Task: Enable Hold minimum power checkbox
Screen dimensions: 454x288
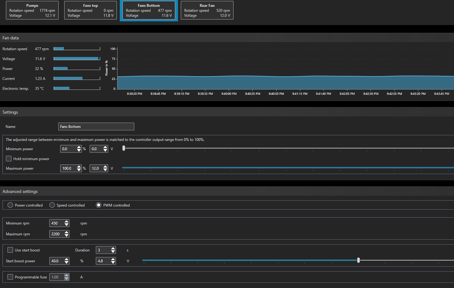Action: (9, 159)
